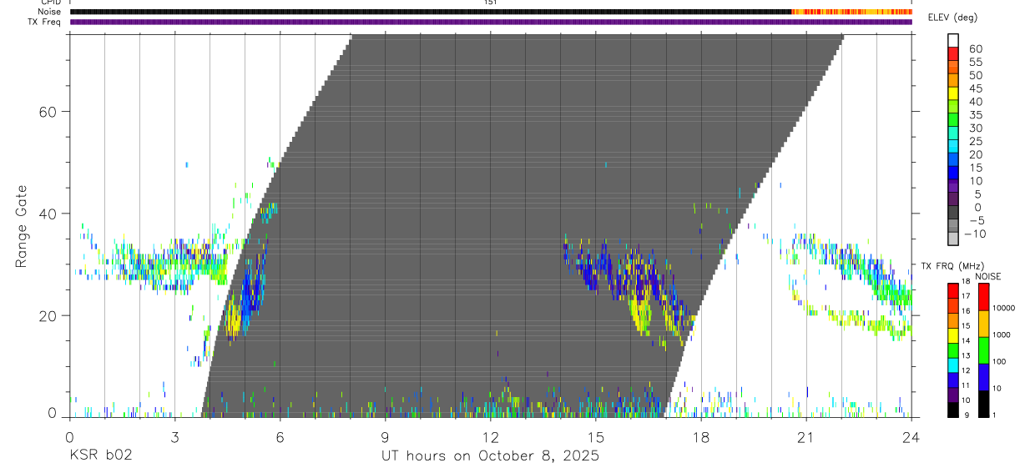Click the 'UT hours on October 8, 2025' label
This screenshot has height=473, width=1025.
(x=490, y=456)
